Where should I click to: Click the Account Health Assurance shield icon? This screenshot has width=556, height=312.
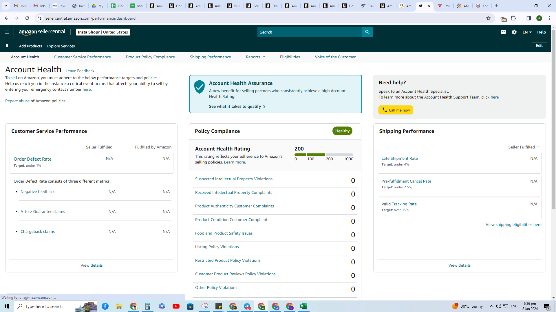(x=200, y=87)
